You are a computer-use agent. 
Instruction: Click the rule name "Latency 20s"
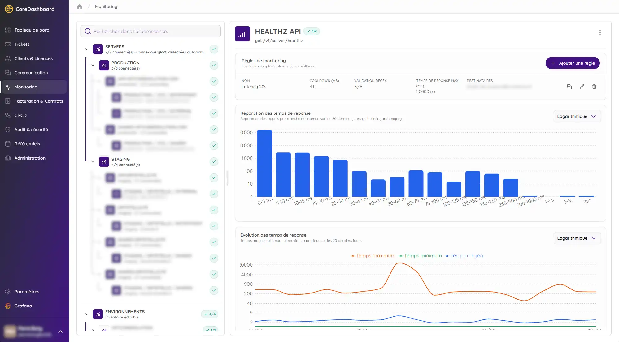click(254, 87)
